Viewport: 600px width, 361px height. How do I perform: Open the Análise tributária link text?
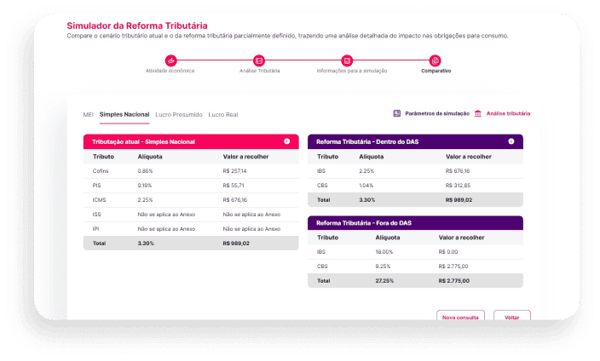(509, 113)
